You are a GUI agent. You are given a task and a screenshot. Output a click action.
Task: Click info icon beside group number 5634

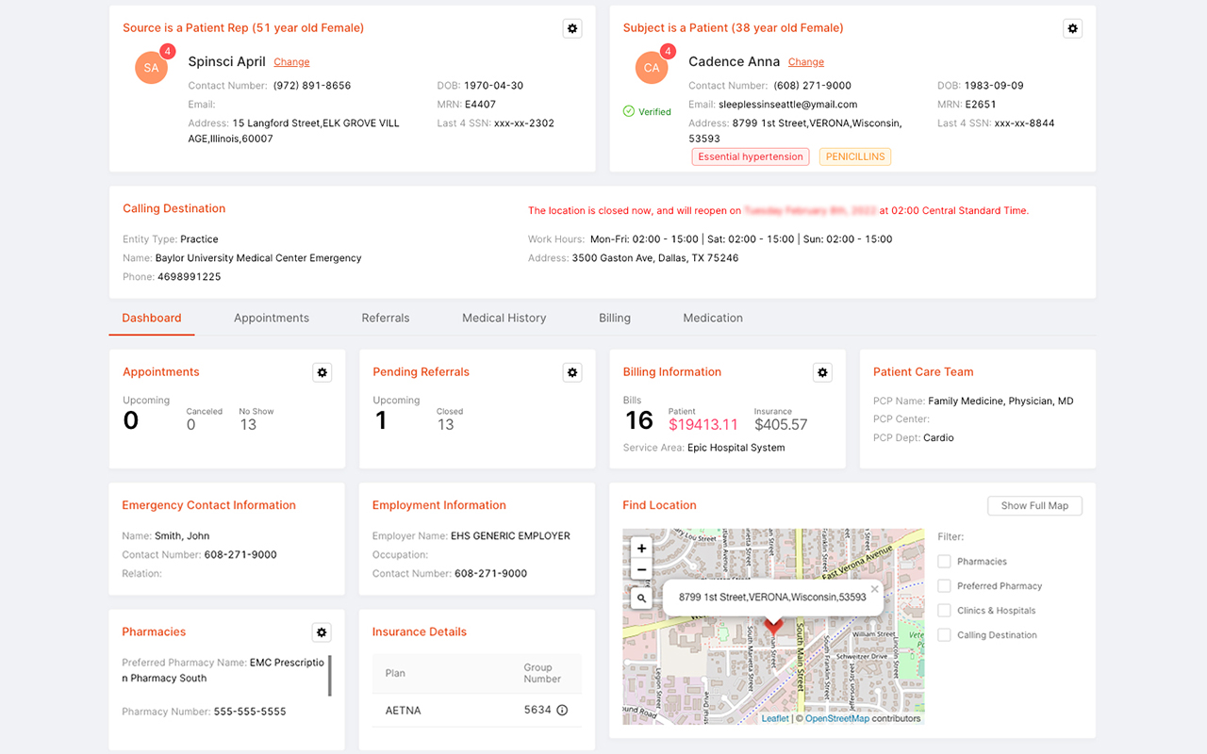point(562,710)
